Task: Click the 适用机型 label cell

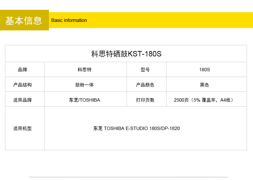Action: coord(23,128)
